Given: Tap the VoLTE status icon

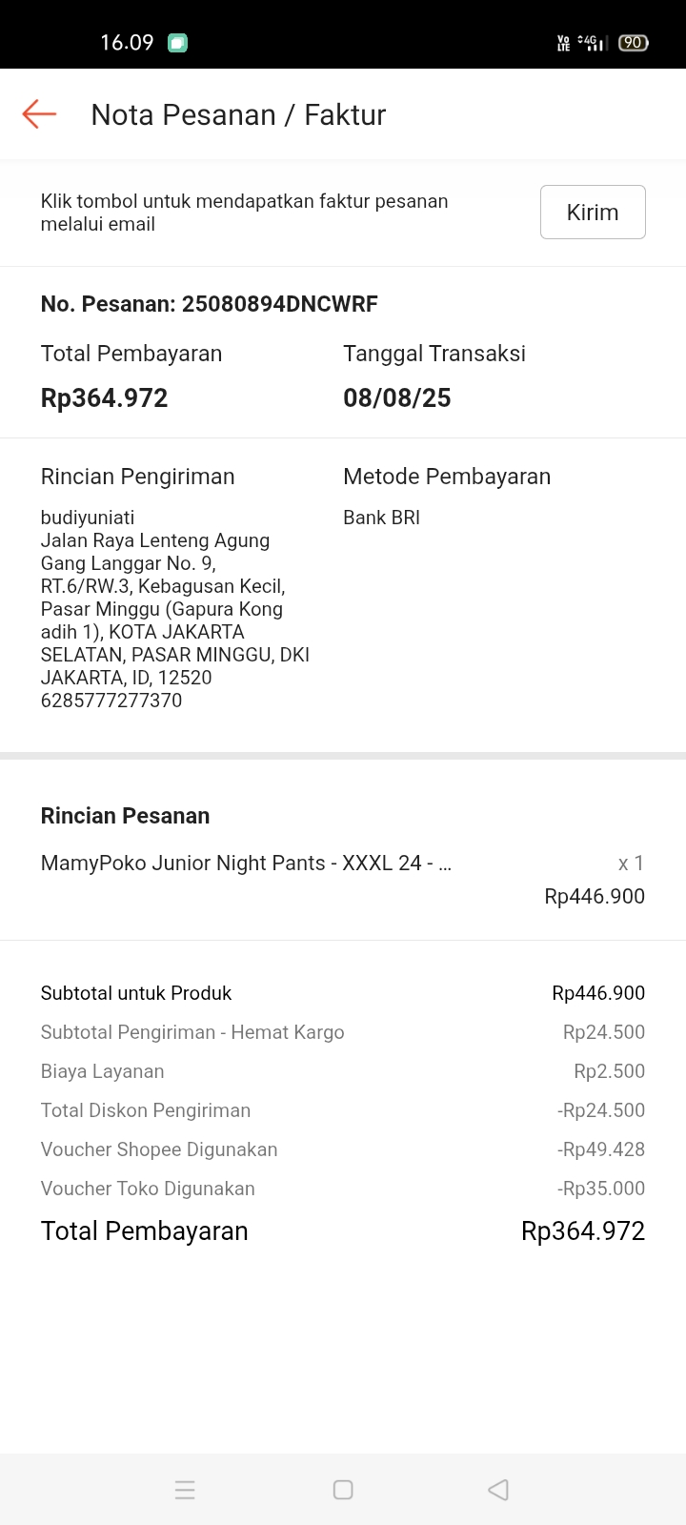Looking at the screenshot, I should [563, 43].
